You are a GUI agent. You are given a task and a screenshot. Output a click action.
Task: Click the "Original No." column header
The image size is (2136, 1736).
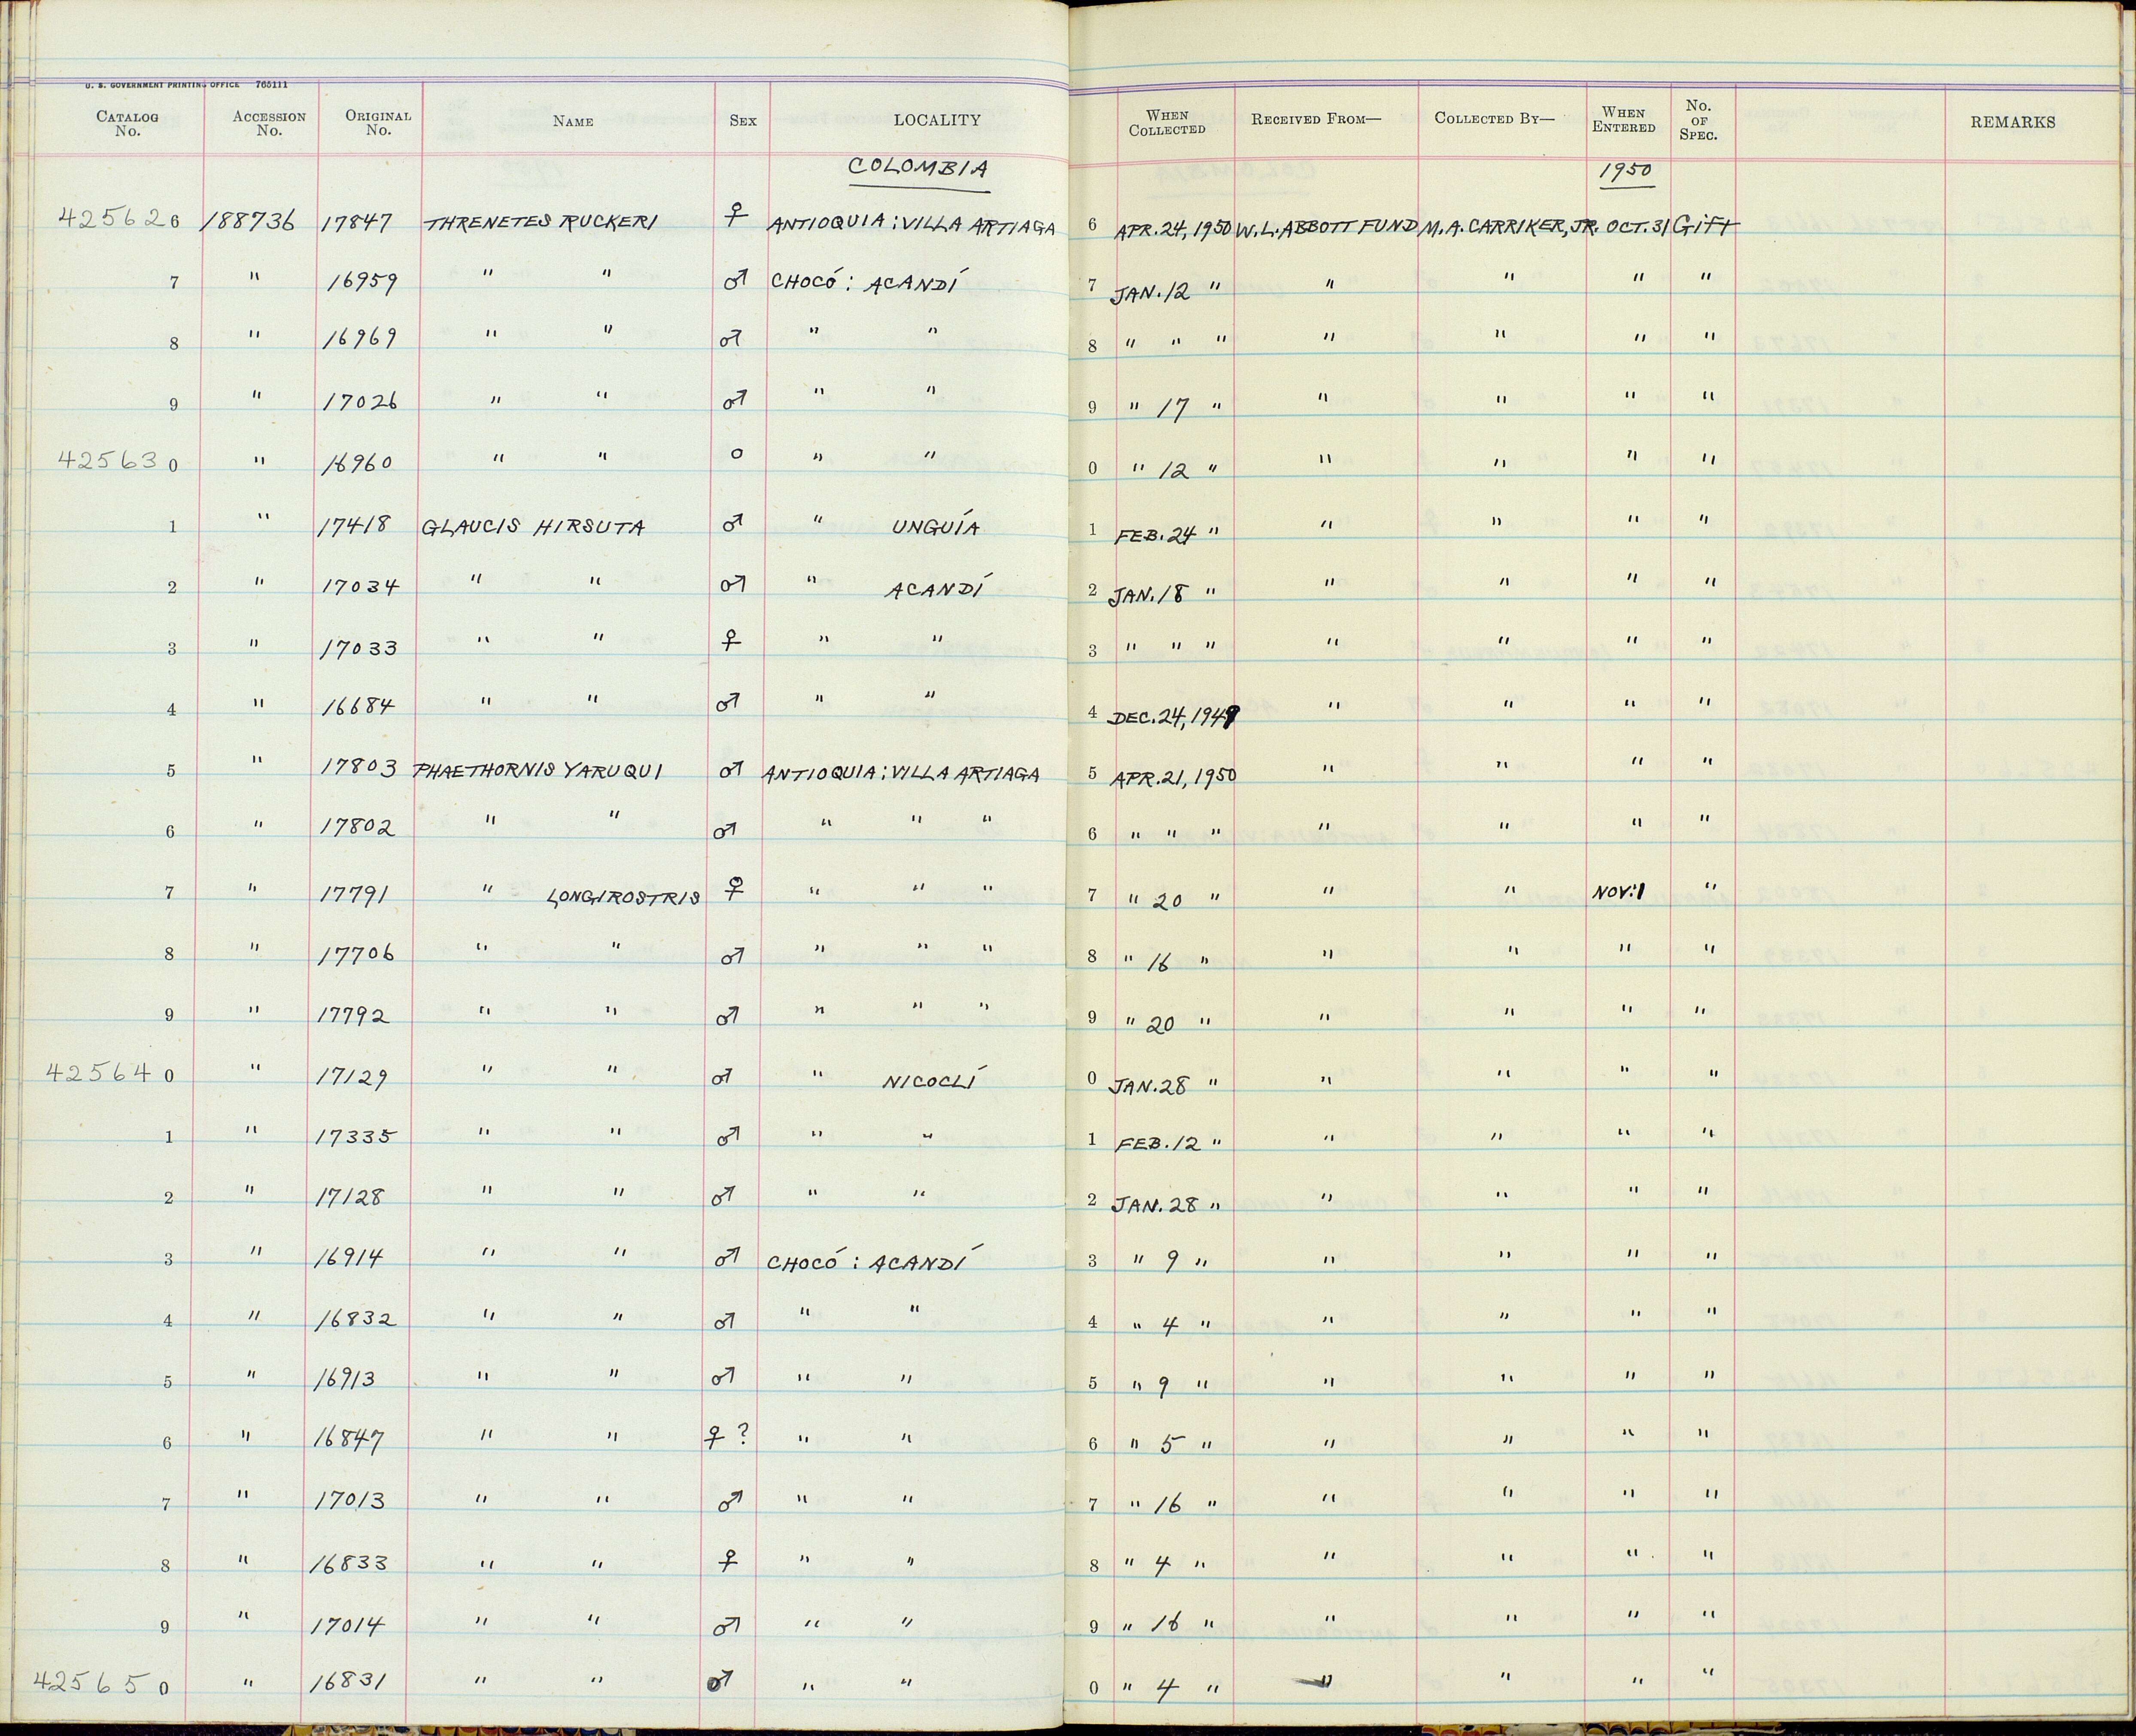378,122
